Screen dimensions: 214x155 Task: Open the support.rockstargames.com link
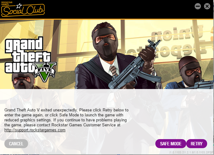pos(35,130)
